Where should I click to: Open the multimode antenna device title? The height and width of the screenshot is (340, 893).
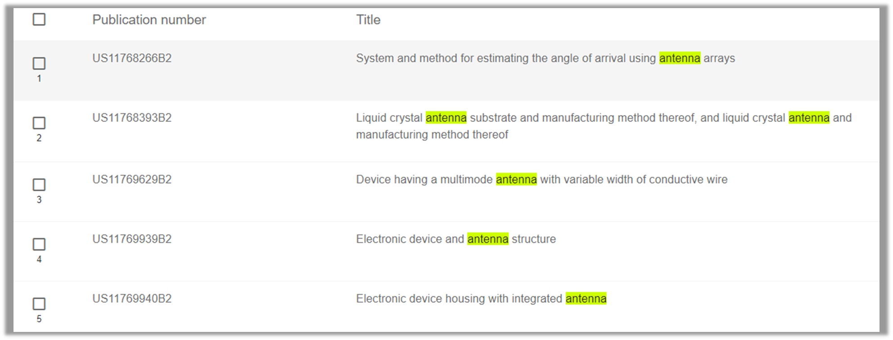[541, 180]
